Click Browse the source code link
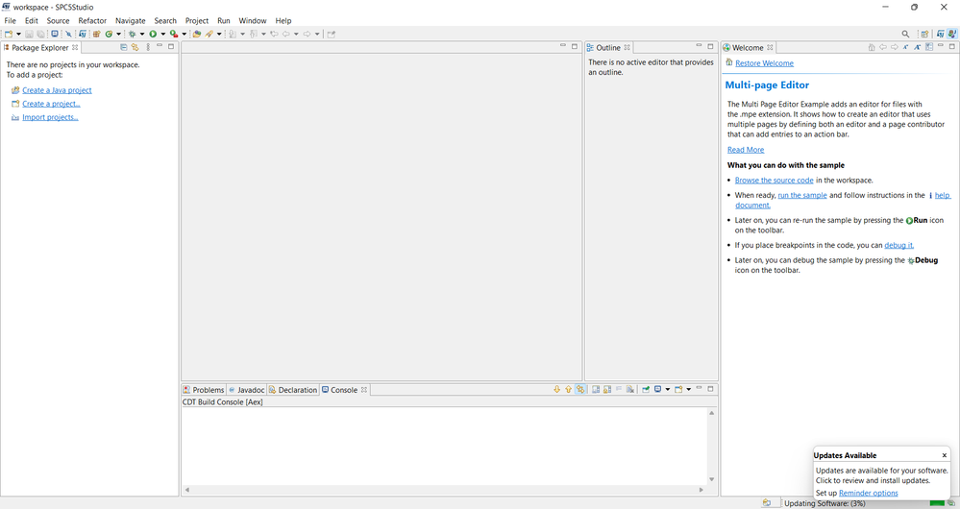The image size is (960, 509). (x=774, y=181)
